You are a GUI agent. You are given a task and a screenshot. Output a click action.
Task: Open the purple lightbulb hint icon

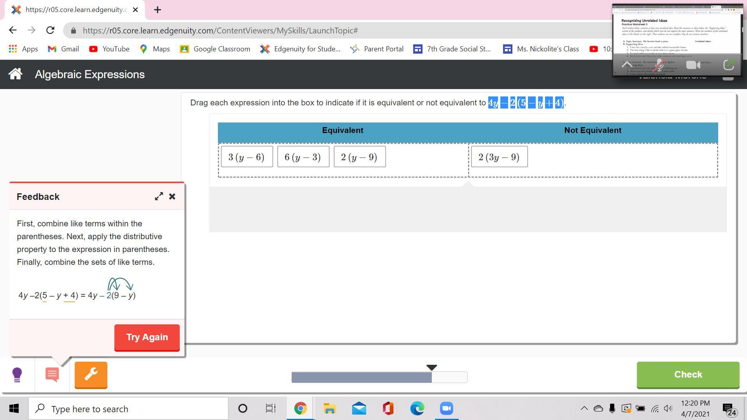17,374
